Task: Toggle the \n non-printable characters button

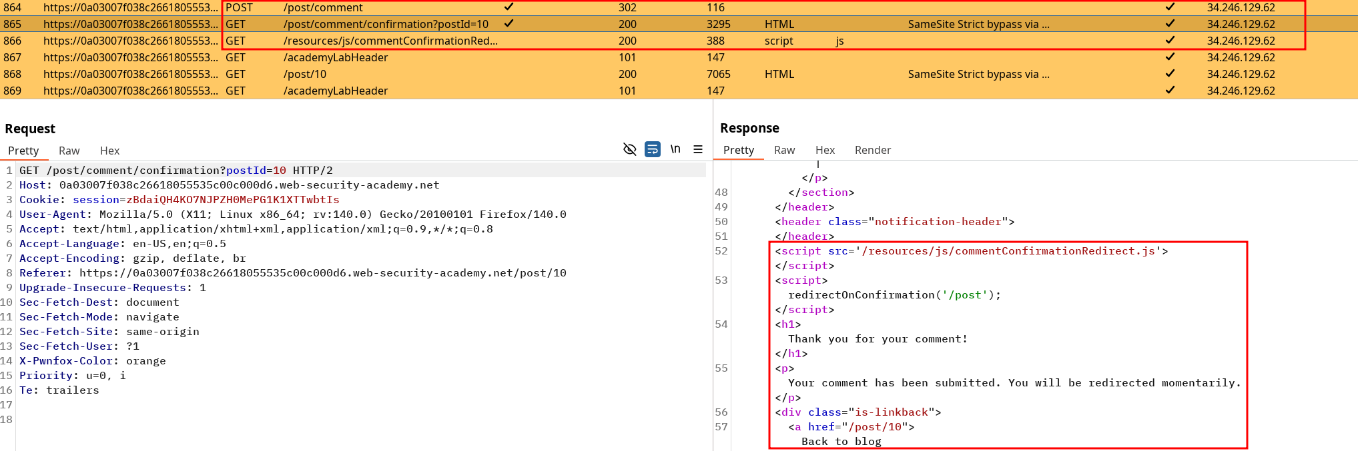Action: [x=675, y=149]
